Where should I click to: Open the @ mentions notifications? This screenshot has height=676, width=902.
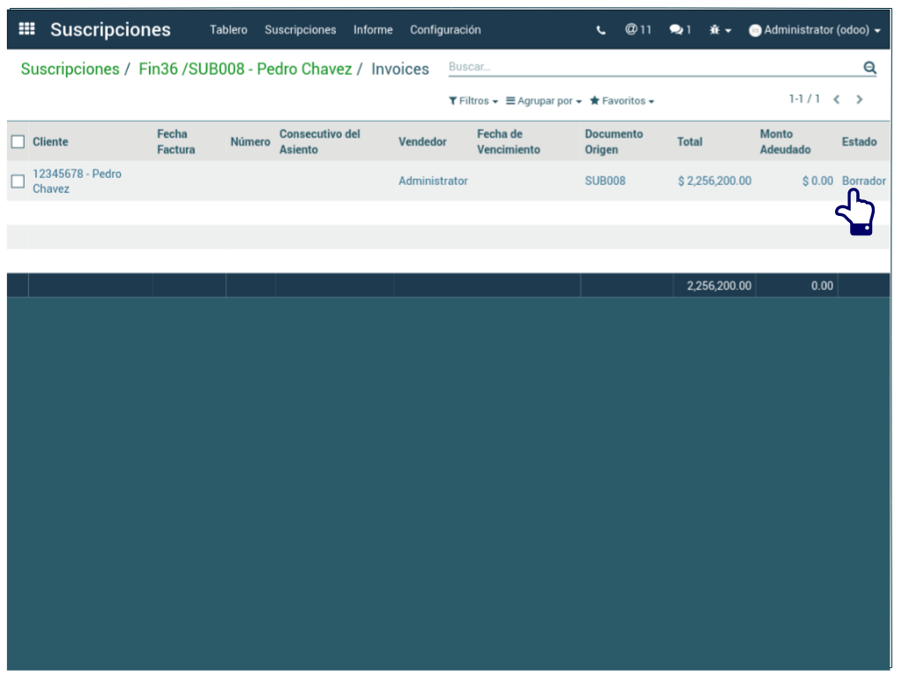tap(638, 29)
